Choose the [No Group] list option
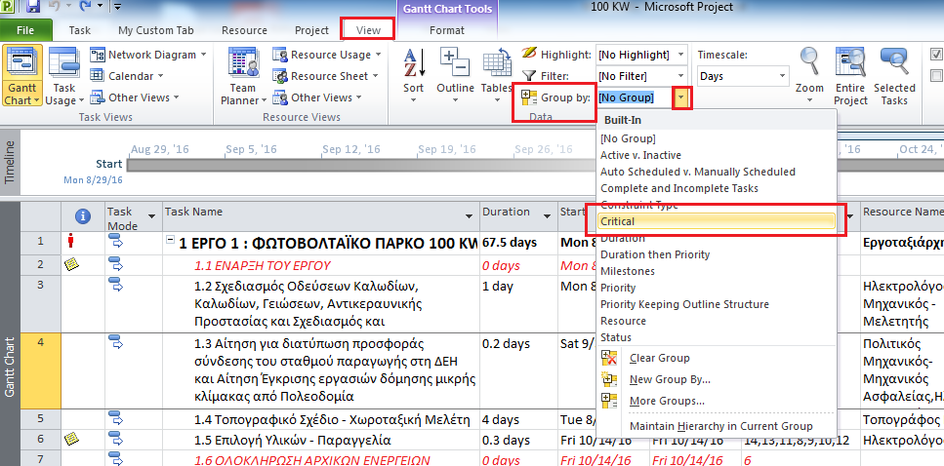Viewport: 944px width, 466px height. (x=717, y=138)
